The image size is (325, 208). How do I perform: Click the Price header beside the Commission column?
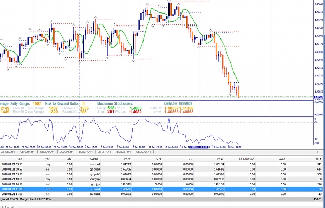220,159
